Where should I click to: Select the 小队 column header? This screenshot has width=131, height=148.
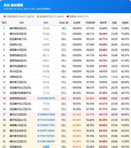pyautogui.click(x=22, y=23)
